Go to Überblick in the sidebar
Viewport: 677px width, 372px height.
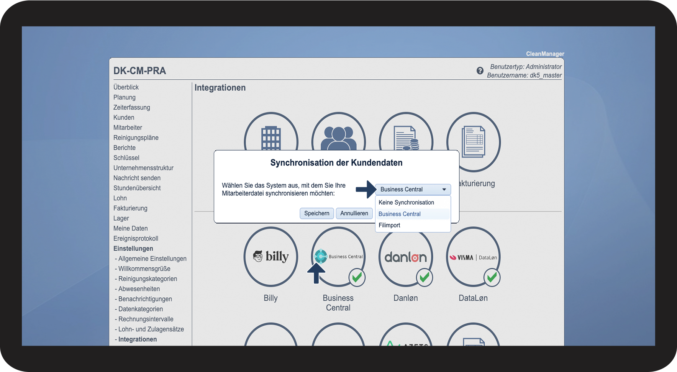point(126,87)
